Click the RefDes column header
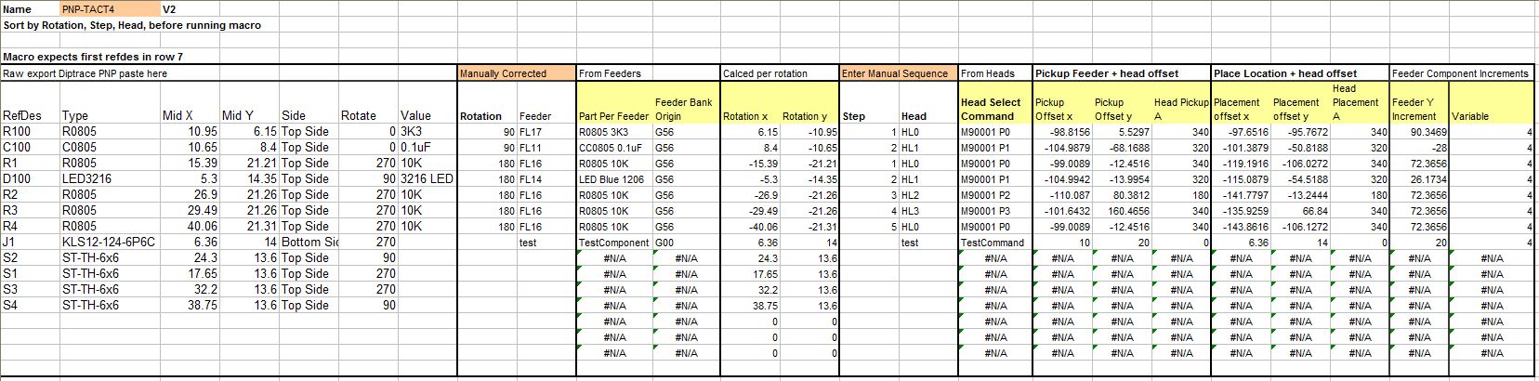This screenshot has height=381, width=1539. [20, 116]
